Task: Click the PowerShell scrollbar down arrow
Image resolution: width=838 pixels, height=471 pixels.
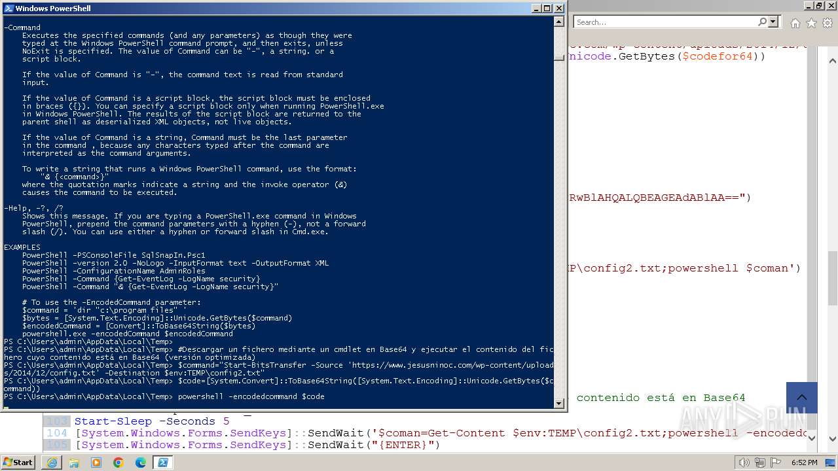Action: (x=558, y=403)
